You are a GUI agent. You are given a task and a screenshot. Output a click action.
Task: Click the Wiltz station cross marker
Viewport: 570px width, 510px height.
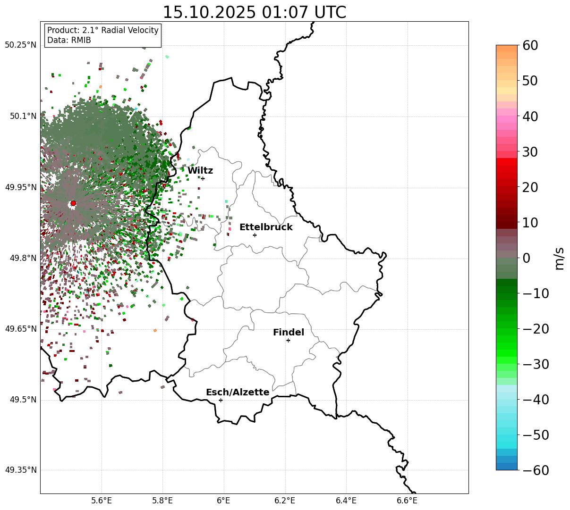(x=203, y=178)
